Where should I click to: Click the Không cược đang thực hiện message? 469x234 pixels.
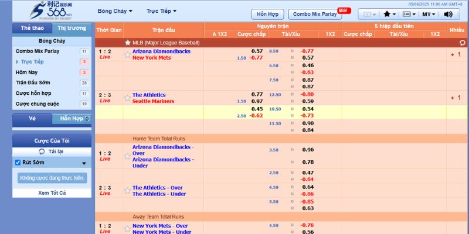tap(52, 178)
